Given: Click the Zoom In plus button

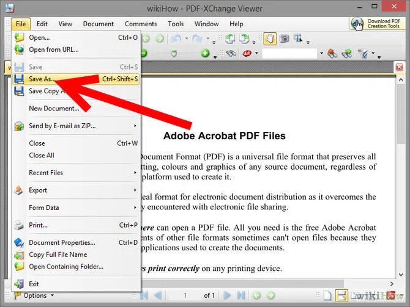Looking at the screenshot, I should pyautogui.click(x=205, y=53).
